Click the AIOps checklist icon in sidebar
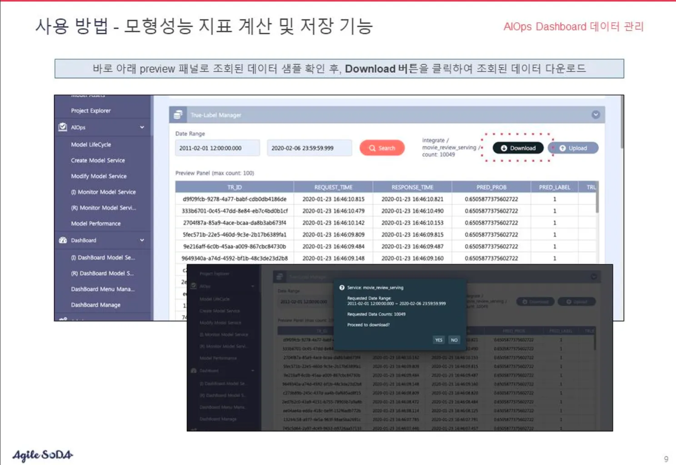The height and width of the screenshot is (465, 676). (63, 127)
